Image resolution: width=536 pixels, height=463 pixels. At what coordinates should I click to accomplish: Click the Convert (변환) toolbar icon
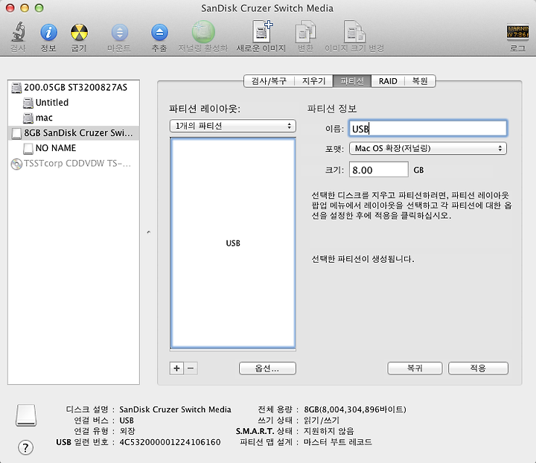tap(305, 32)
